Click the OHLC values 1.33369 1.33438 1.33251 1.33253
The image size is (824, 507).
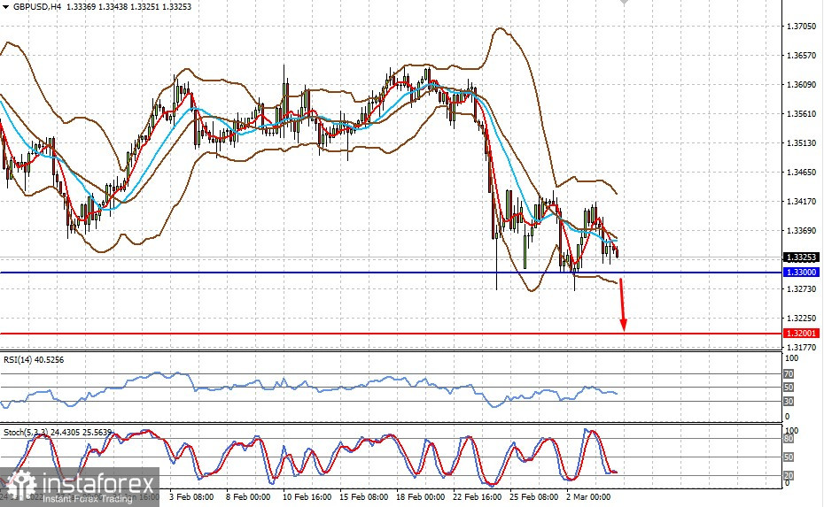[129, 7]
